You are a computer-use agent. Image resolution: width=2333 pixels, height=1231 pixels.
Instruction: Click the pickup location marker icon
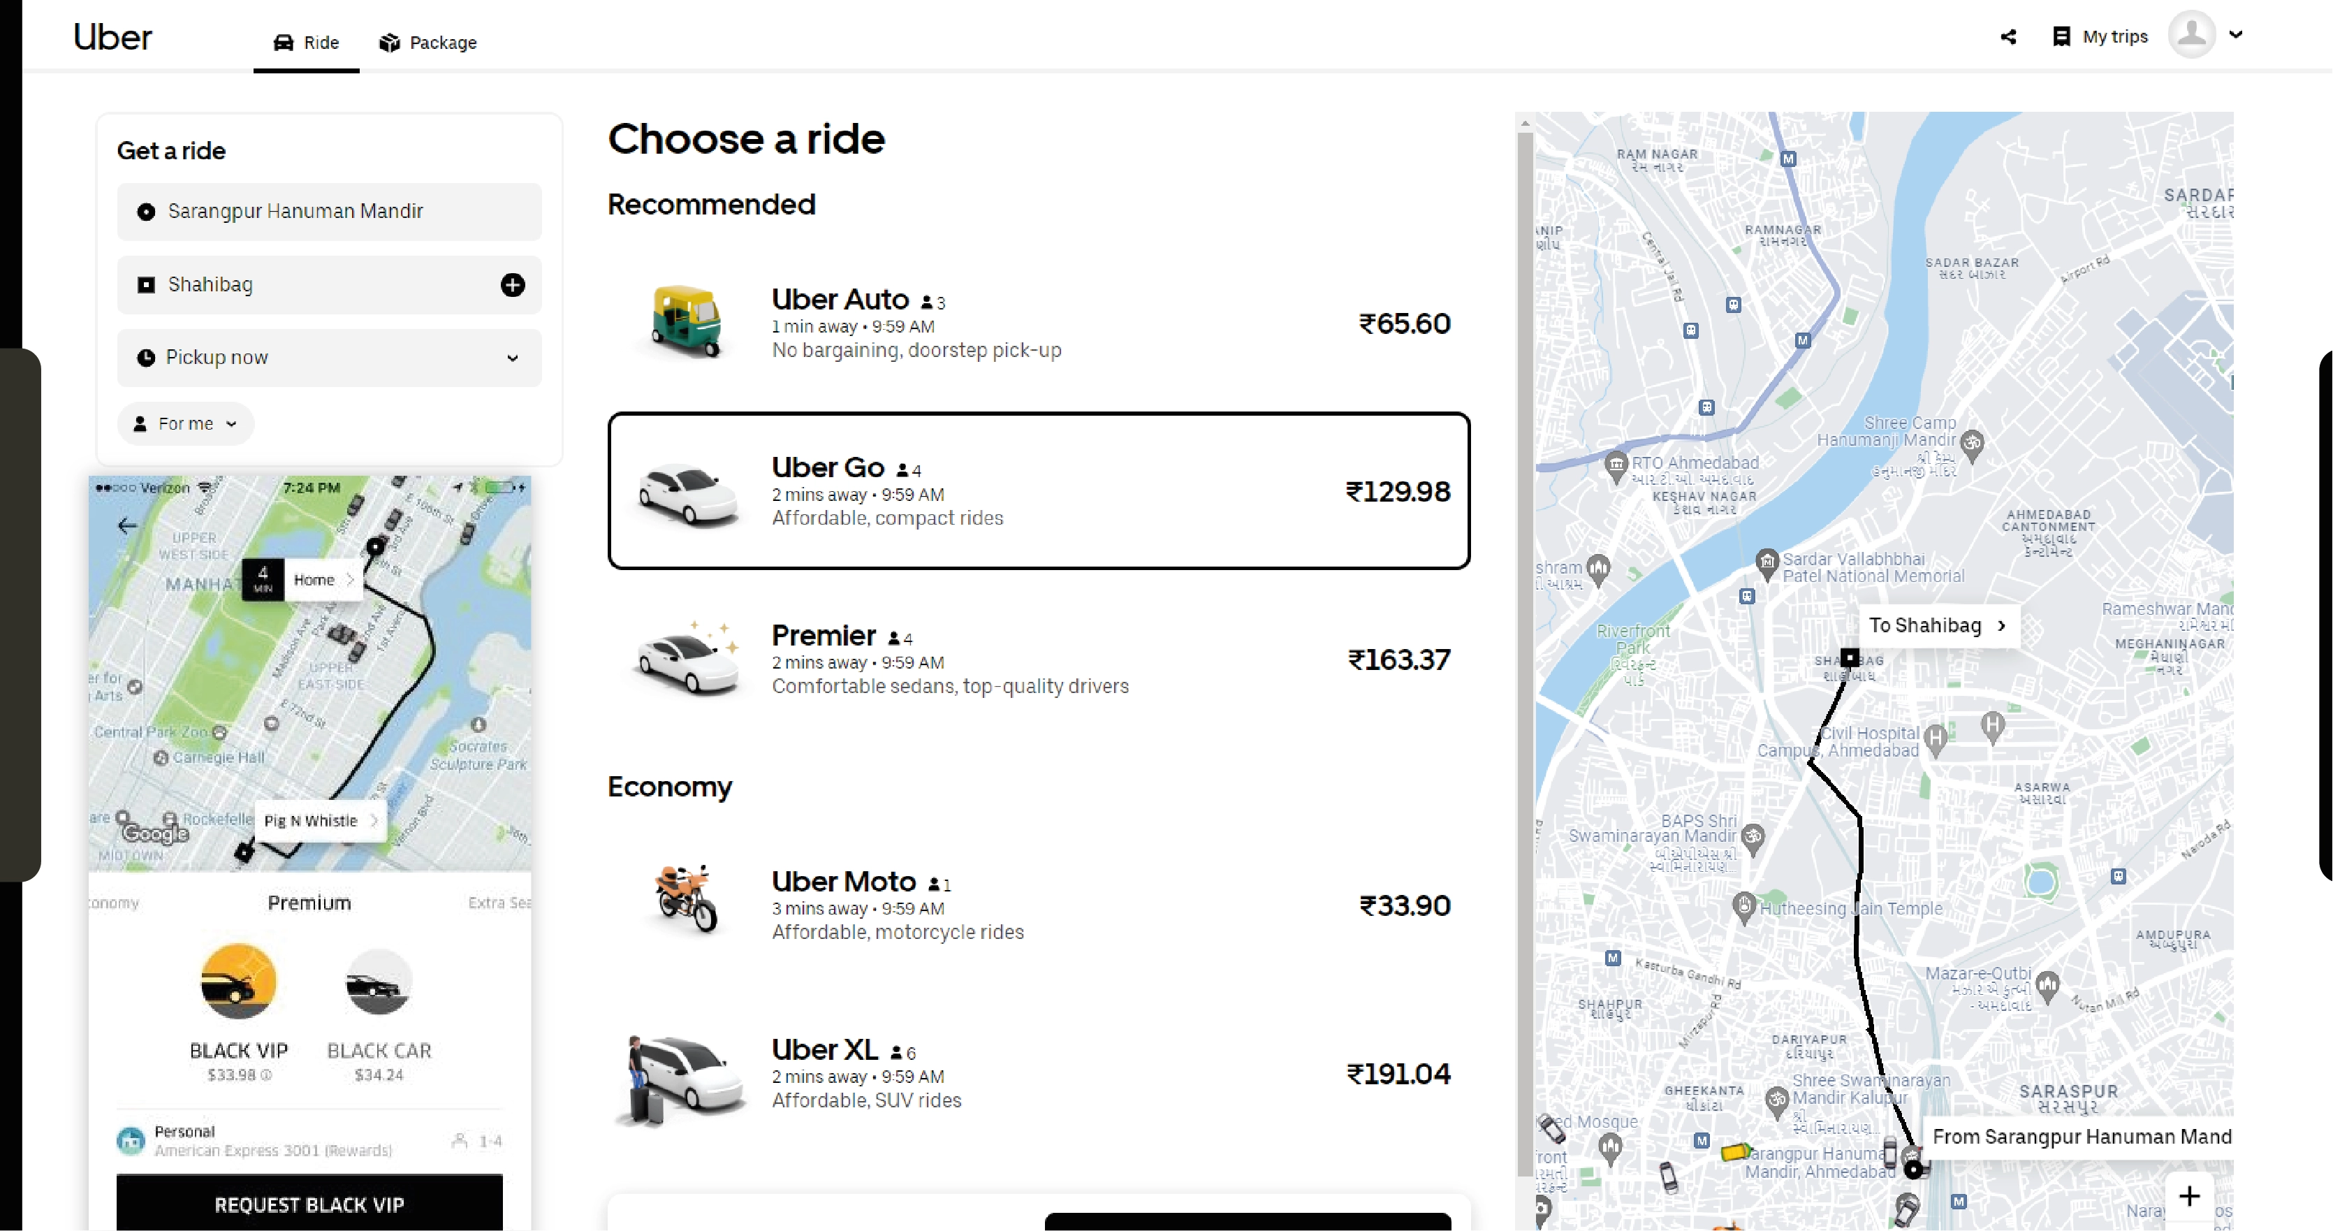[x=146, y=211]
